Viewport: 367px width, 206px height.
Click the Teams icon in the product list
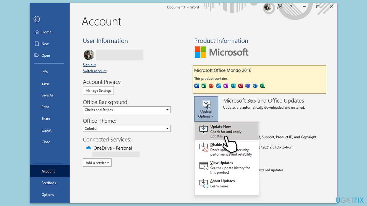coord(248,86)
